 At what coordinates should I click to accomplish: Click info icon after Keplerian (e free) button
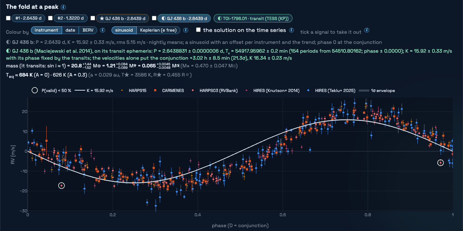point(186,30)
